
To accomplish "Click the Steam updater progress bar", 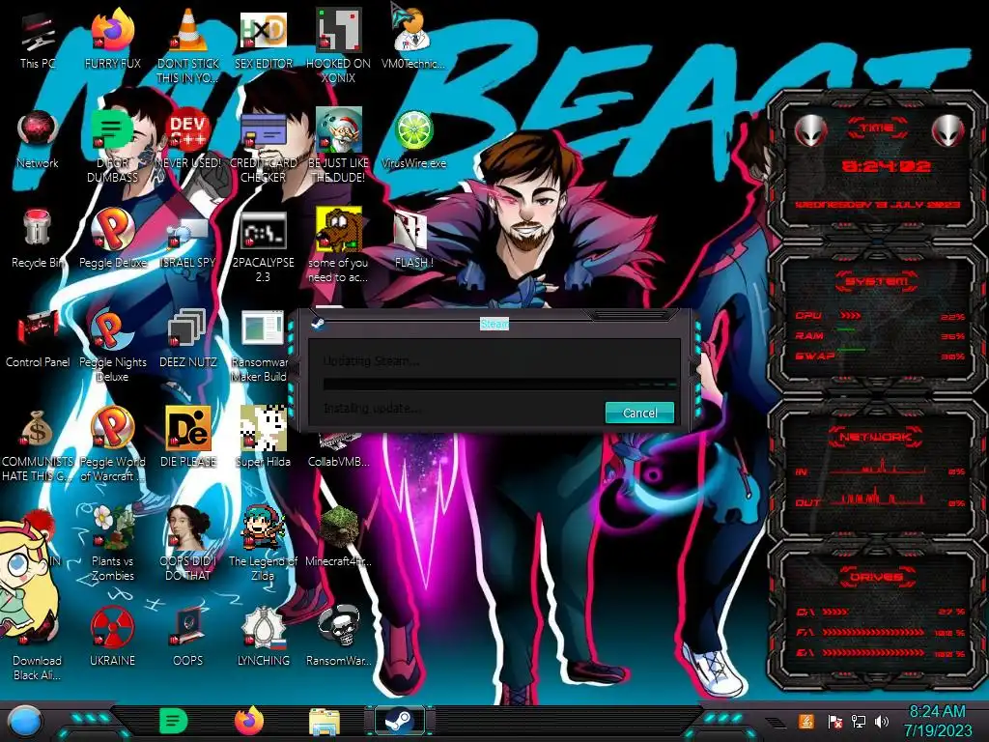I will click(x=499, y=383).
